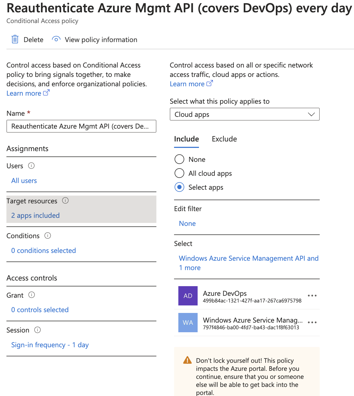The height and width of the screenshot is (396, 354).
Task: Click the info icon beside Conditions
Action: pos(48,236)
